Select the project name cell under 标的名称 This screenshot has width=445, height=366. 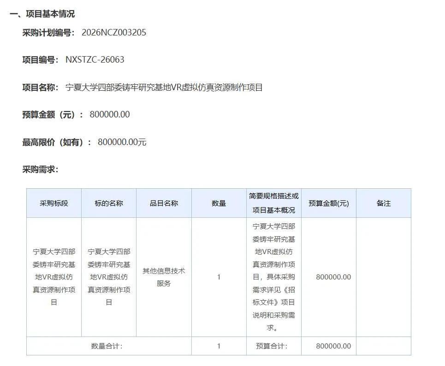click(109, 277)
